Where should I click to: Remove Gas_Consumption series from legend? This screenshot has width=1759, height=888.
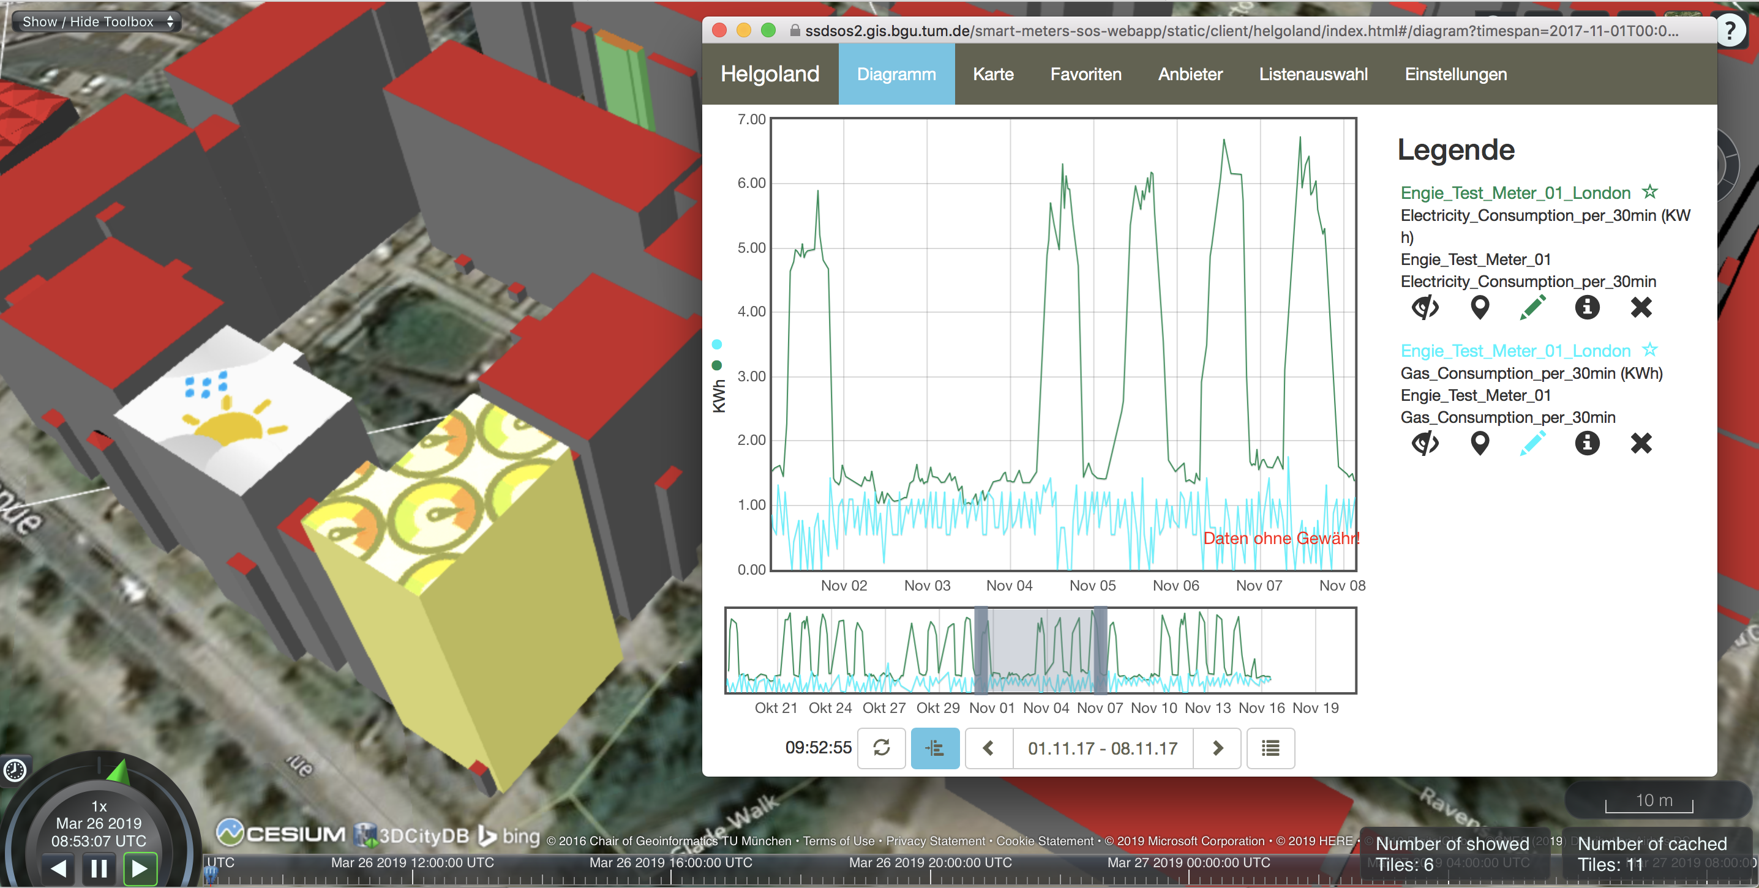[1641, 444]
